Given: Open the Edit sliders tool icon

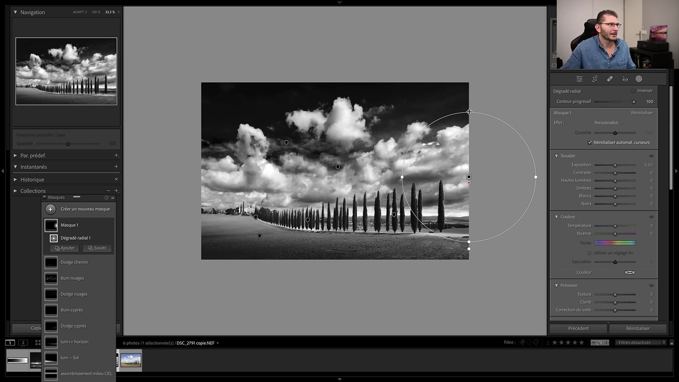Looking at the screenshot, I should pos(579,79).
